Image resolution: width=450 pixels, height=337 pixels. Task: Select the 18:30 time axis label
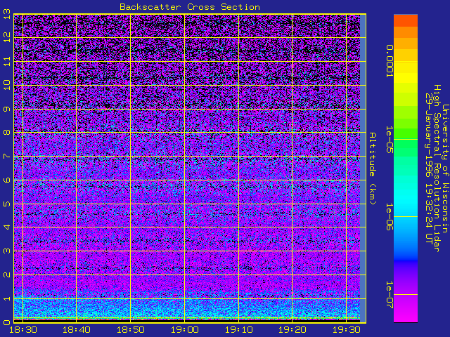point(23,330)
